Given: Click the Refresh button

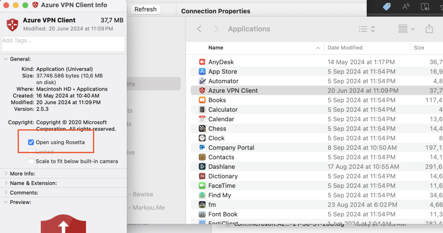Looking at the screenshot, I should point(145,9).
